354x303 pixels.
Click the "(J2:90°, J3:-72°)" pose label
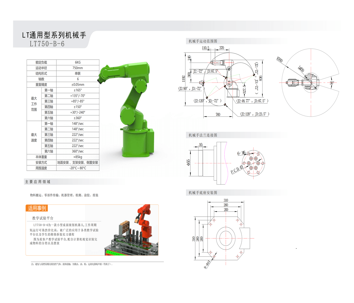tap(191, 89)
